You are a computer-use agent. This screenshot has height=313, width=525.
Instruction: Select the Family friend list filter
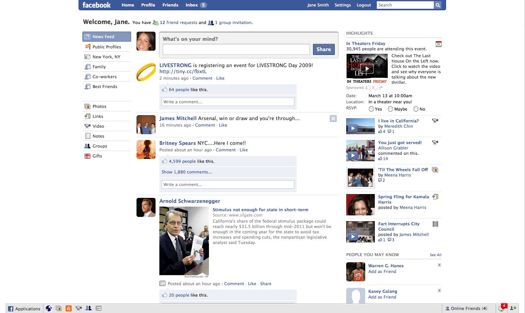pos(107,67)
